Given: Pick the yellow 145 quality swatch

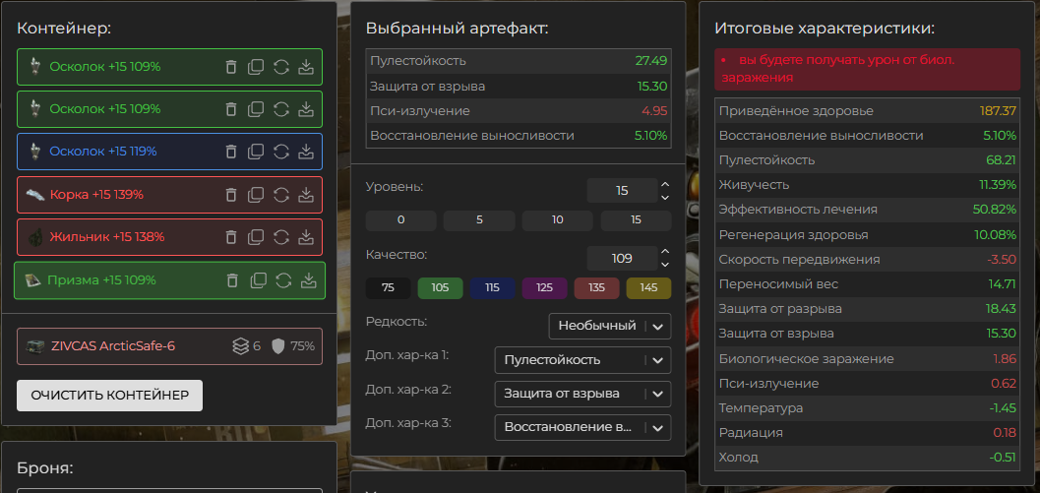Looking at the screenshot, I should [648, 288].
